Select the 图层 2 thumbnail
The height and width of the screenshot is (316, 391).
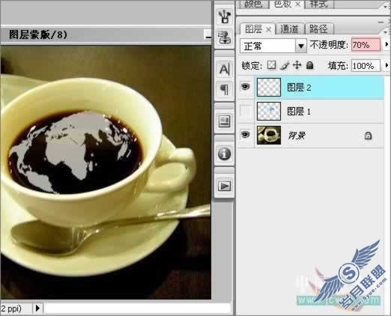coord(269,87)
